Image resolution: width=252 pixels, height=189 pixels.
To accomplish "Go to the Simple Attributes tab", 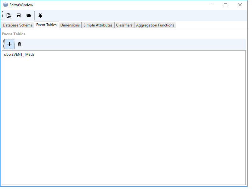I will point(98,25).
